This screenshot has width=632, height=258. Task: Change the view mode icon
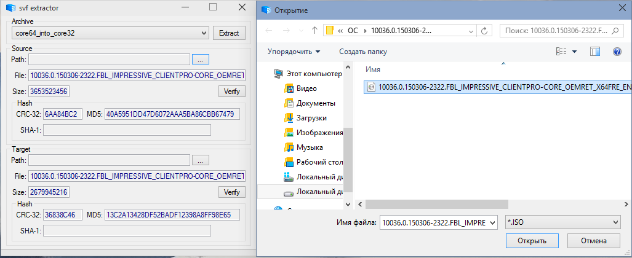click(x=561, y=52)
